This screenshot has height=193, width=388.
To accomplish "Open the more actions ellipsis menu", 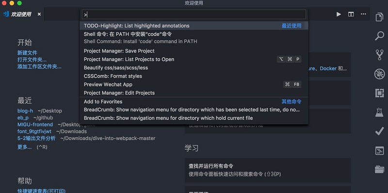I will (363, 14).
